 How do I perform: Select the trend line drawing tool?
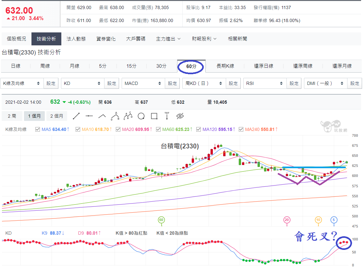click(x=76, y=116)
